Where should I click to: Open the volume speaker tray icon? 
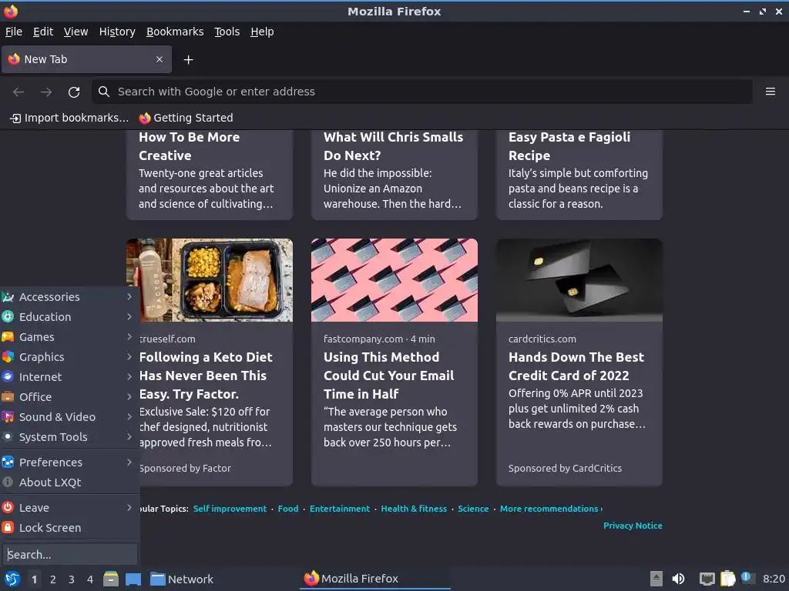coord(678,579)
